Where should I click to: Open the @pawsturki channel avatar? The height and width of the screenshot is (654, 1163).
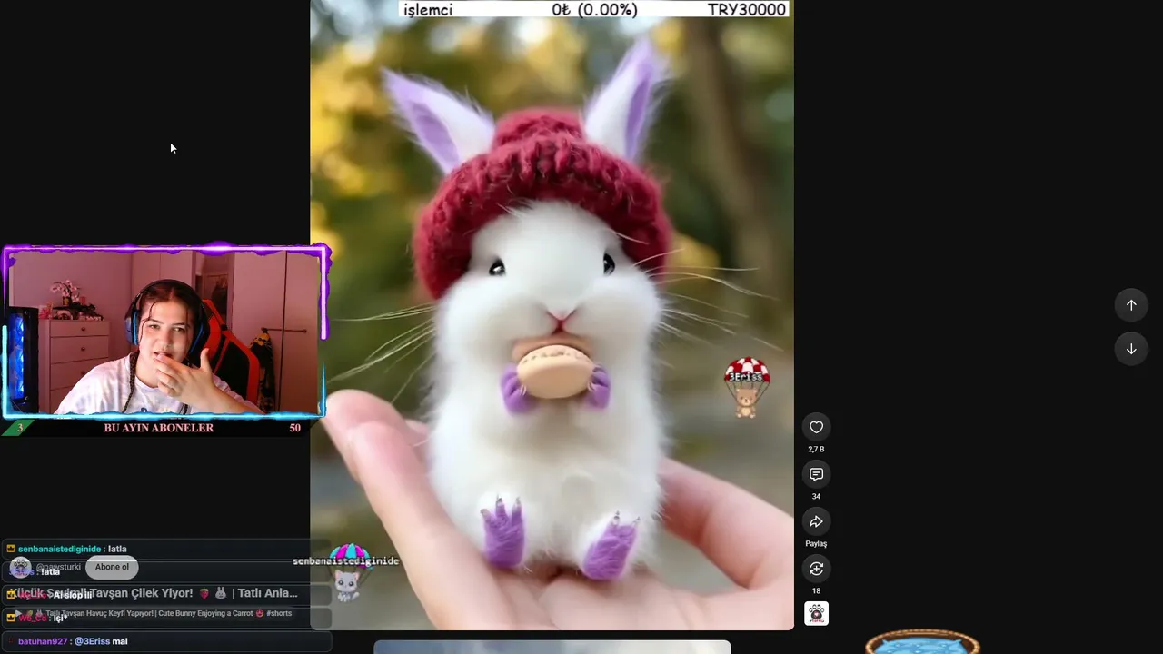pyautogui.click(x=20, y=568)
